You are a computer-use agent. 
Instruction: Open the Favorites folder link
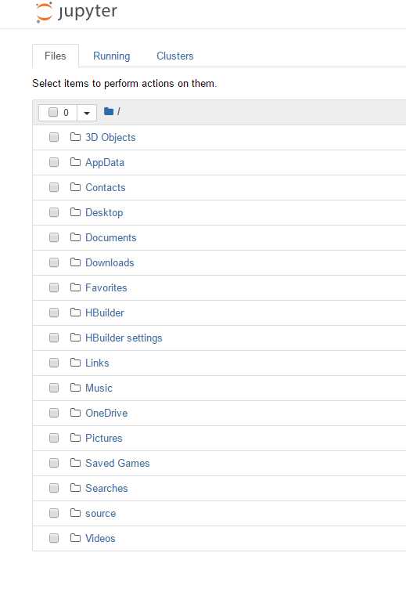tap(106, 287)
